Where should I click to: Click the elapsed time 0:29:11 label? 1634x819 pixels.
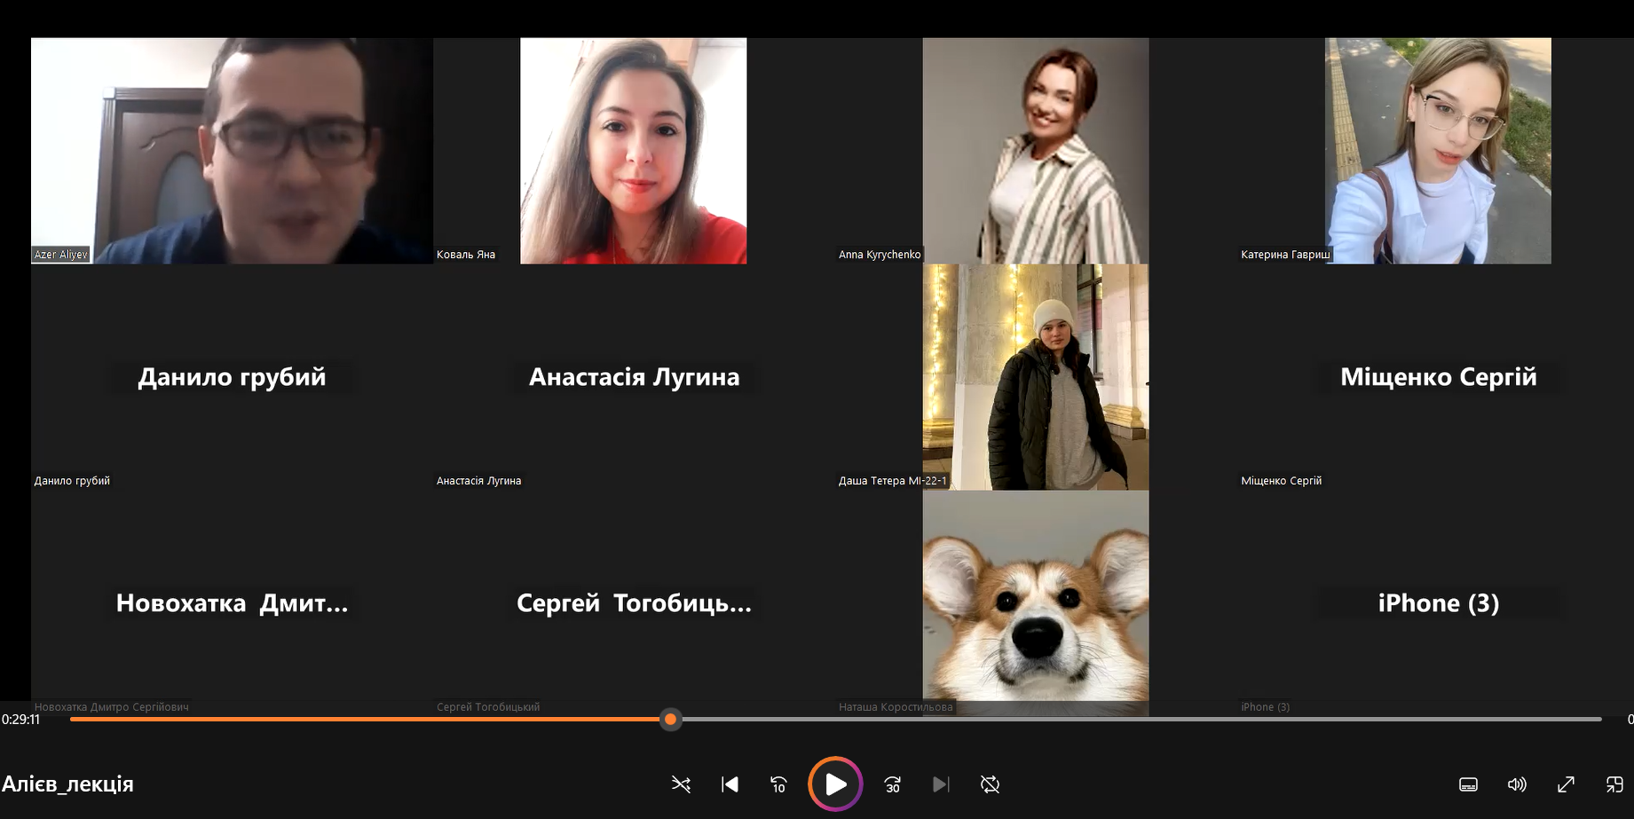click(21, 720)
